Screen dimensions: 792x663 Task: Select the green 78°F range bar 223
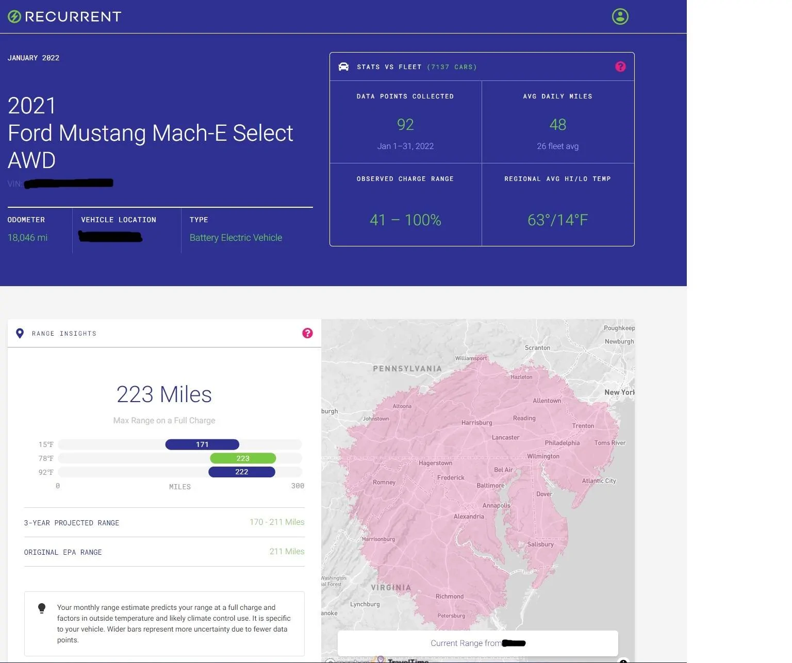[243, 458]
